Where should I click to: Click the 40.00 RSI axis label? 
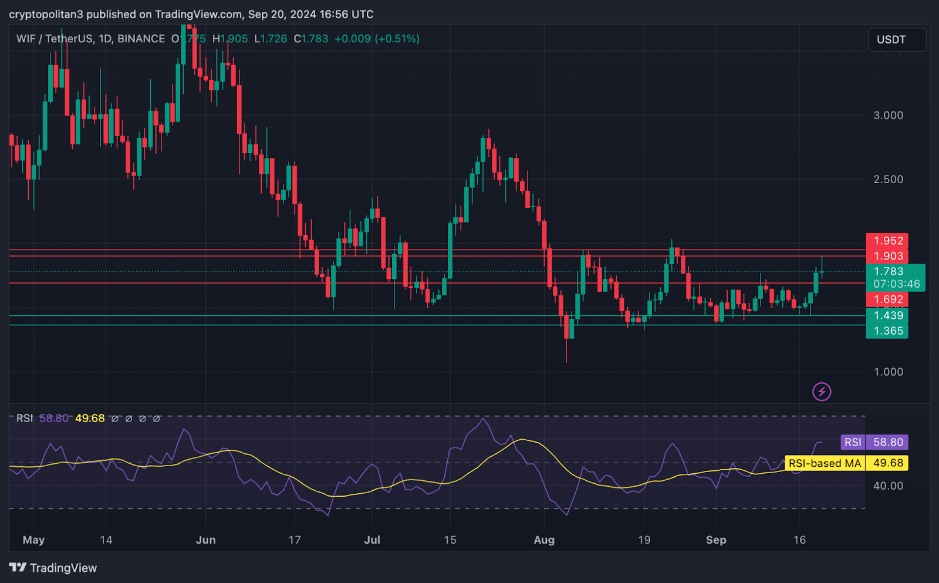coord(889,486)
